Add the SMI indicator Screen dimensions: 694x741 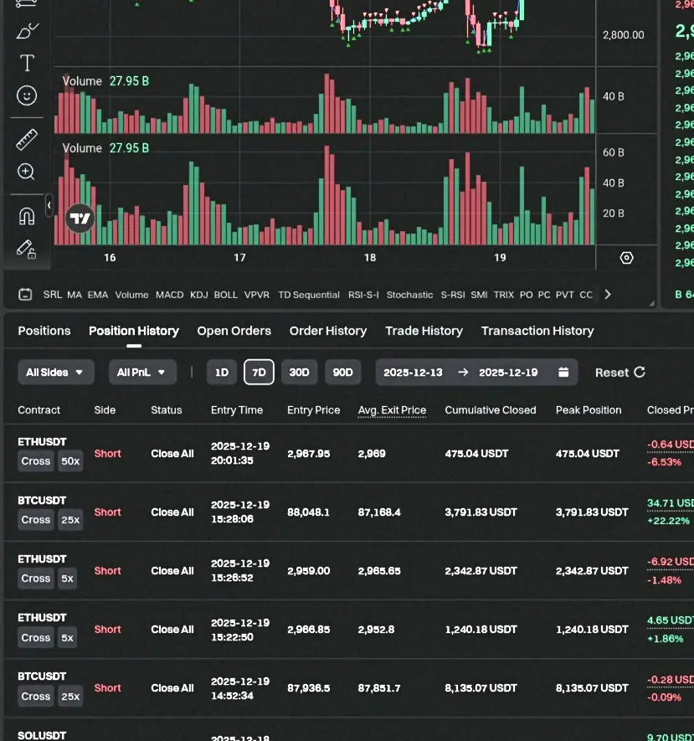[x=479, y=295]
